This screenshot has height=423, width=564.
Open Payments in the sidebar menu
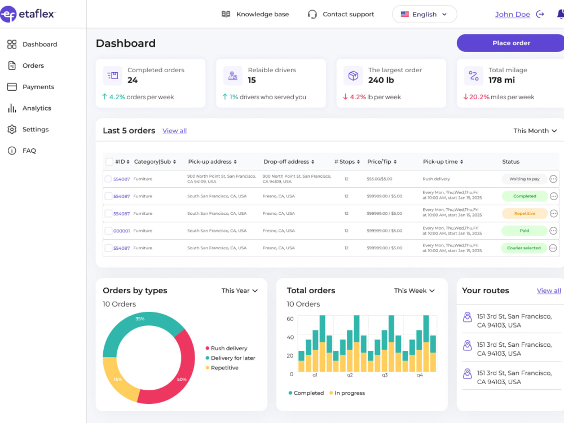tap(38, 87)
